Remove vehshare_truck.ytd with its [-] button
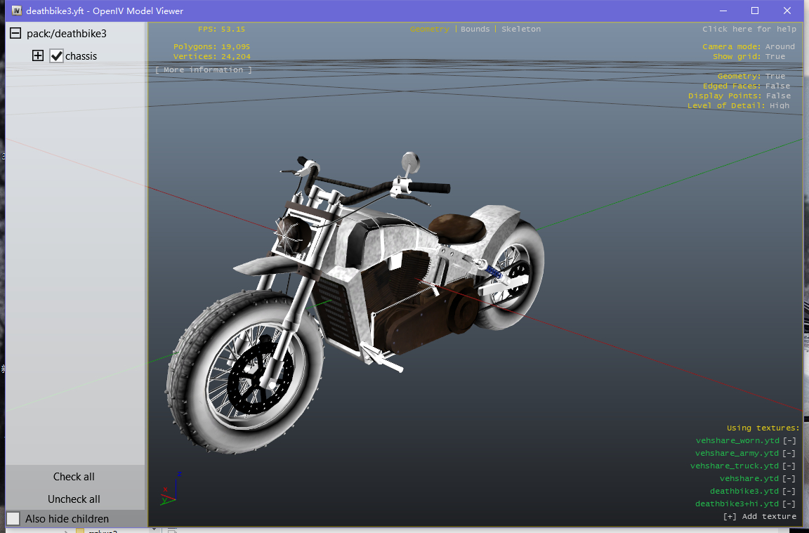This screenshot has width=809, height=533. point(789,466)
